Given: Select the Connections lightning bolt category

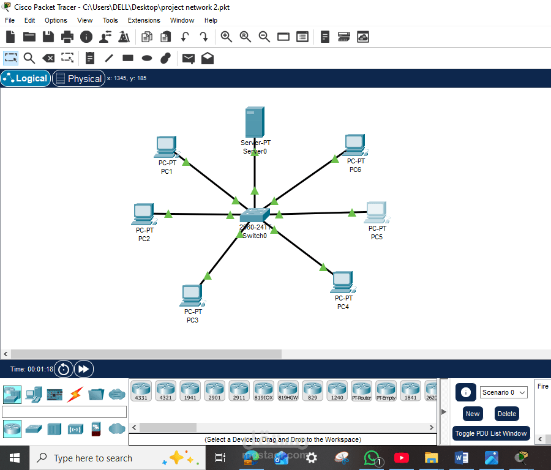Looking at the screenshot, I should [x=75, y=395].
